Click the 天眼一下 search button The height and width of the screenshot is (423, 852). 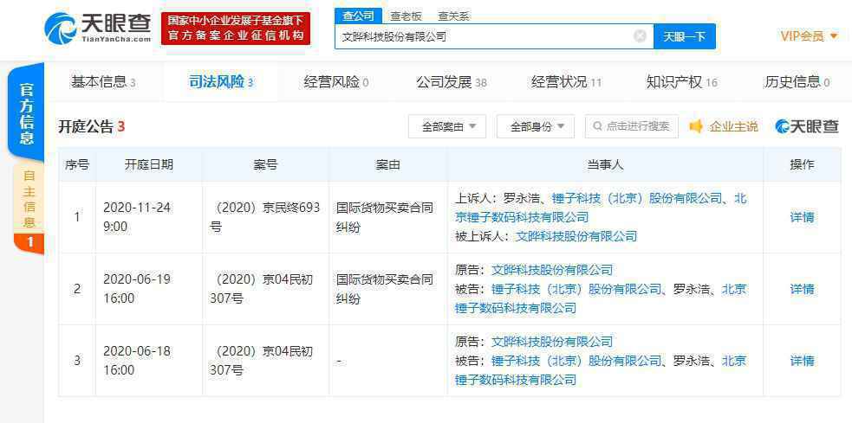tap(684, 36)
